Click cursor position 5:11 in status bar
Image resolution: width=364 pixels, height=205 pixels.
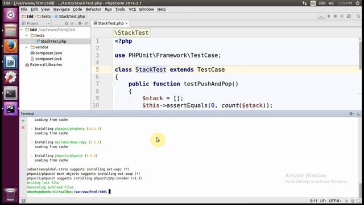[313, 201]
